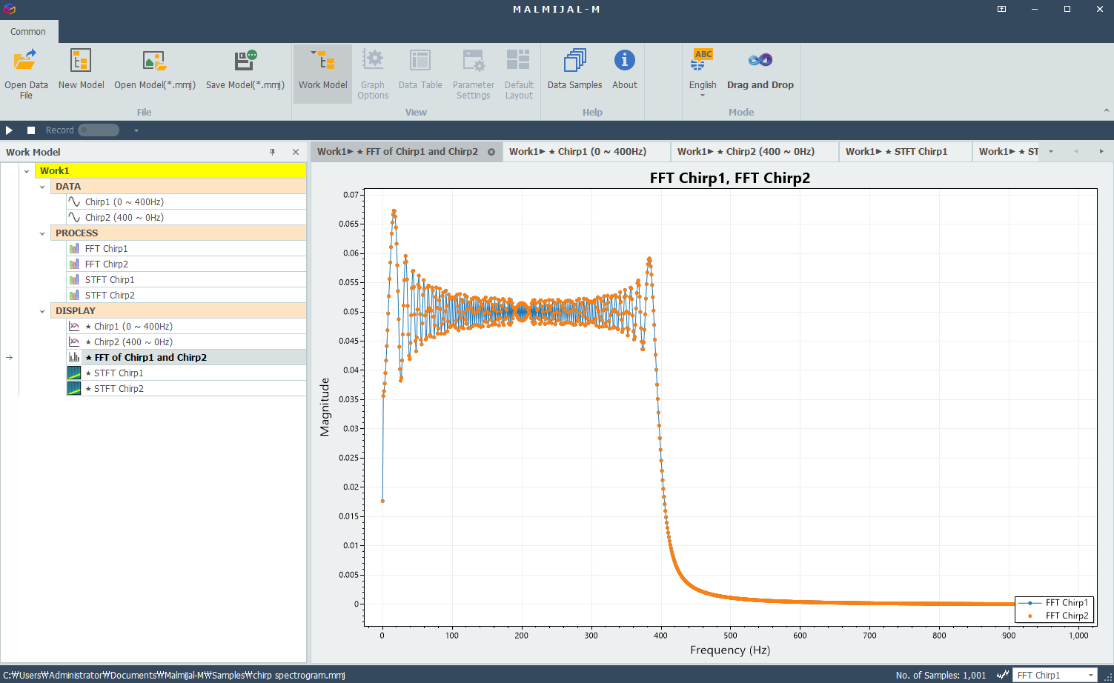The width and height of the screenshot is (1114, 683).
Task: Pin the Work Model panel
Action: 272,152
